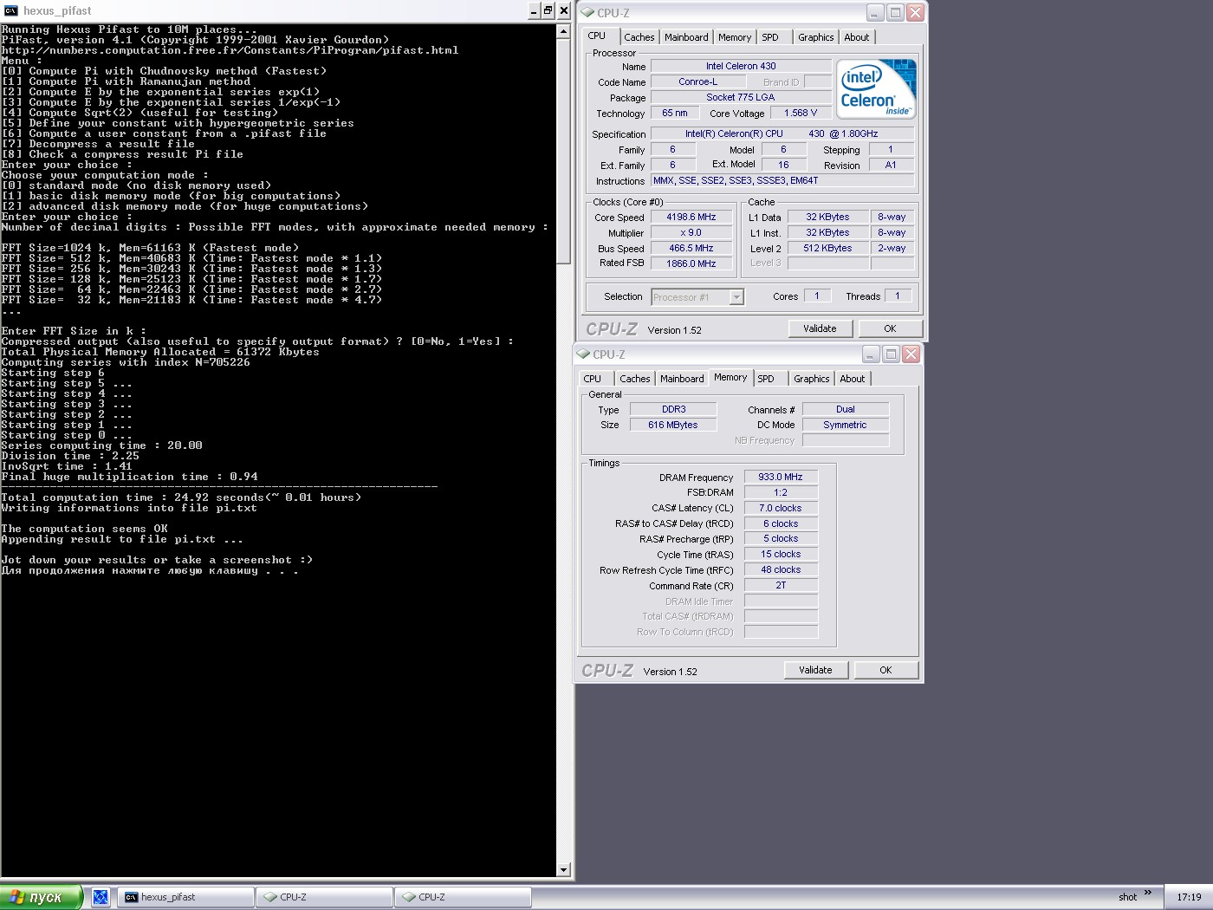
Task: Open About tab in Memory CPU-Z window
Action: click(x=853, y=379)
